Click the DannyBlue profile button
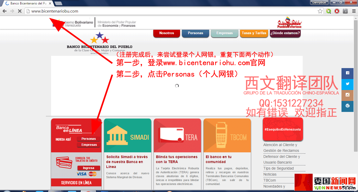358x192 pixels. (x=319, y=2)
